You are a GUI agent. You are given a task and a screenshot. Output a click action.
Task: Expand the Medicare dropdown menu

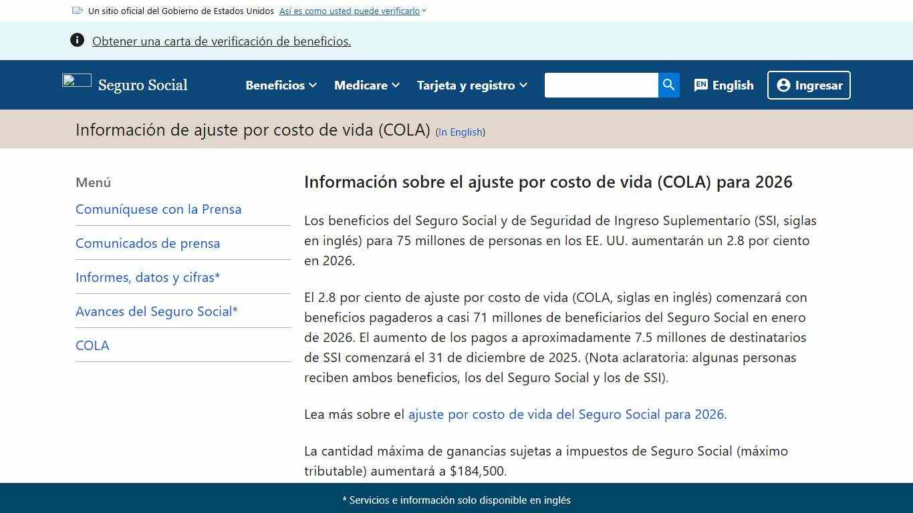366,85
